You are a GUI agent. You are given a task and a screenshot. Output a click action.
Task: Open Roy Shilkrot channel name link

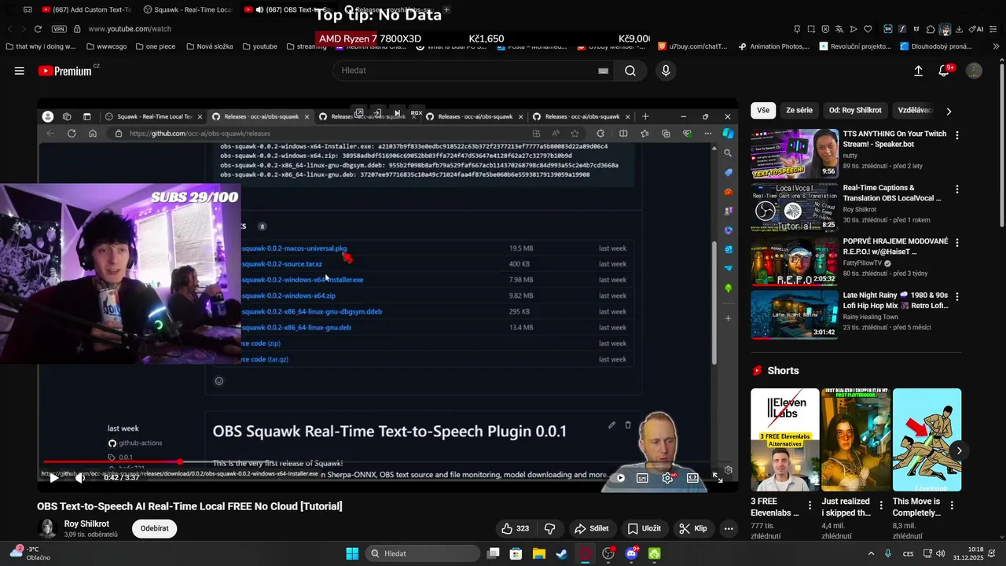point(86,524)
